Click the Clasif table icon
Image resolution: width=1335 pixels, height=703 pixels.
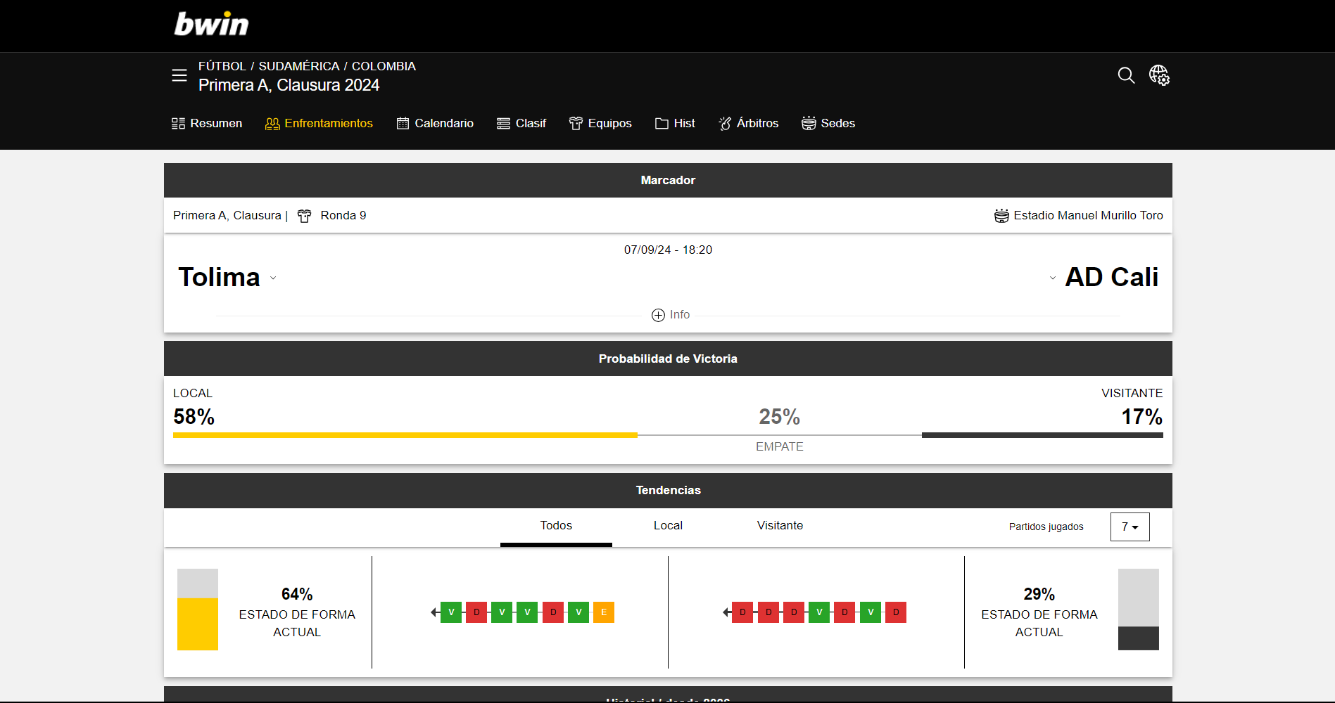[x=503, y=124]
